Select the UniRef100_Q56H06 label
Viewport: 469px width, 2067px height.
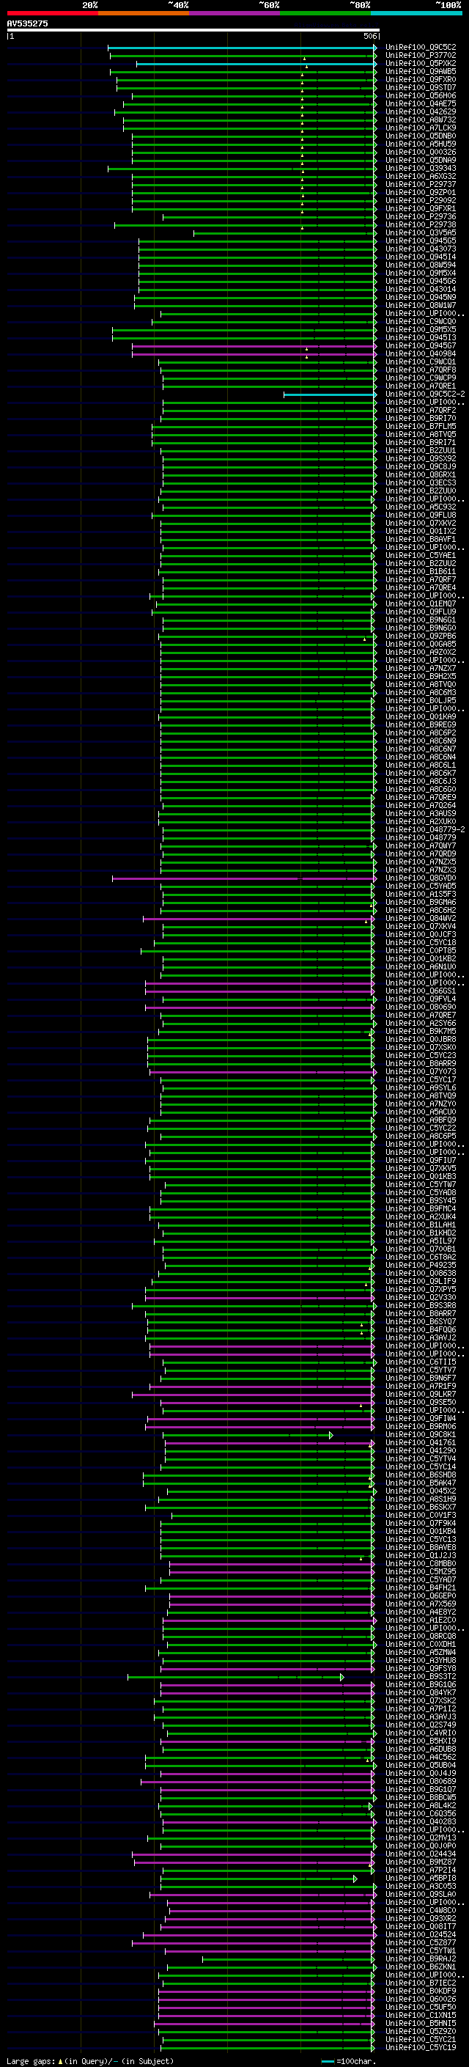421,95
